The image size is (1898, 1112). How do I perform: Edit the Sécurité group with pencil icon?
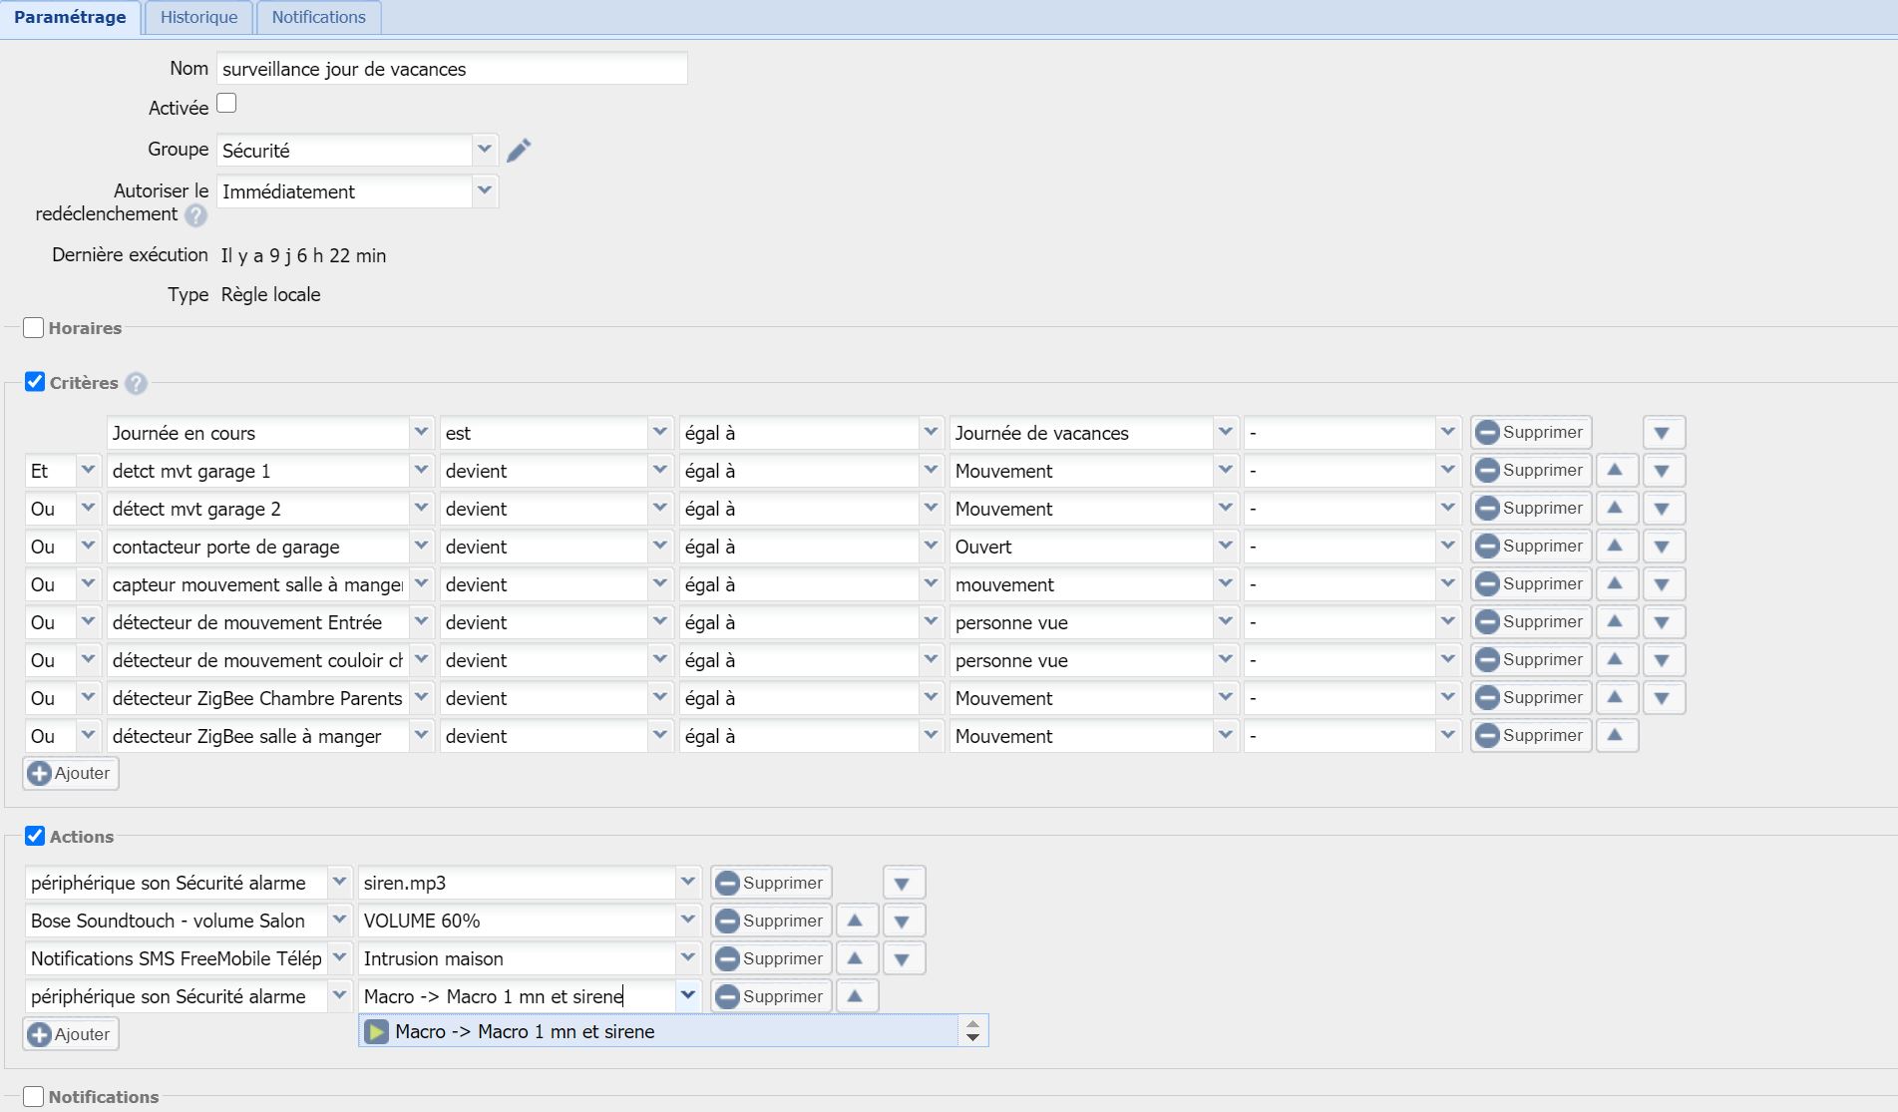pos(519,150)
